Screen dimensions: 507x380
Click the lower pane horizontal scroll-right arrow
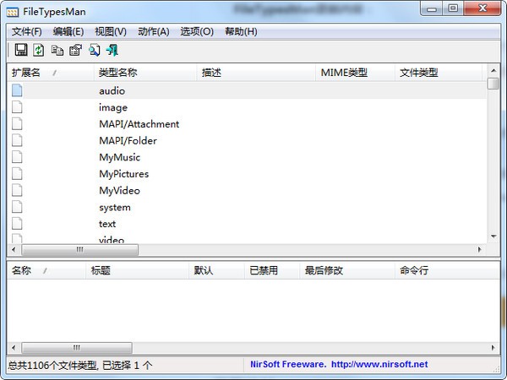point(493,348)
